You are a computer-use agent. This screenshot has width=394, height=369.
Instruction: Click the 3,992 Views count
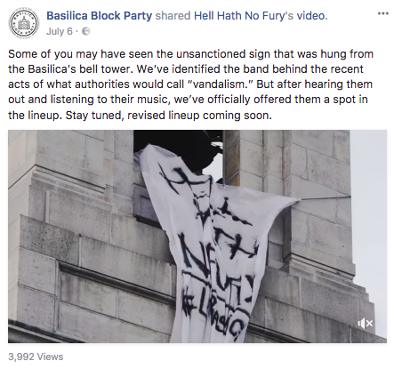click(x=36, y=357)
